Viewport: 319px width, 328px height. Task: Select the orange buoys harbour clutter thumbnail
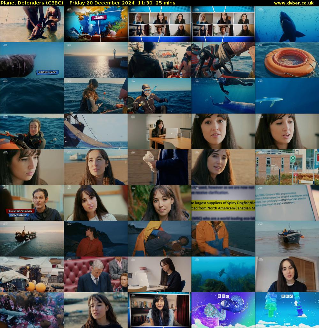pyautogui.click(x=32, y=274)
